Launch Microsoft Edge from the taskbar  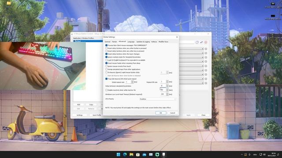click(x=125, y=154)
